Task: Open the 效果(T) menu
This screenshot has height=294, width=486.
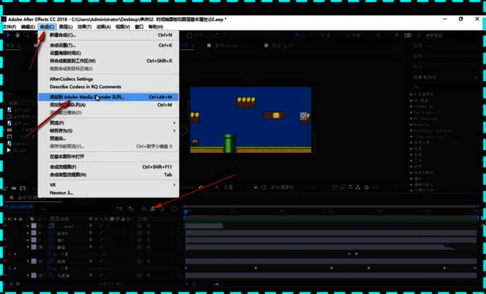Action: [84, 27]
